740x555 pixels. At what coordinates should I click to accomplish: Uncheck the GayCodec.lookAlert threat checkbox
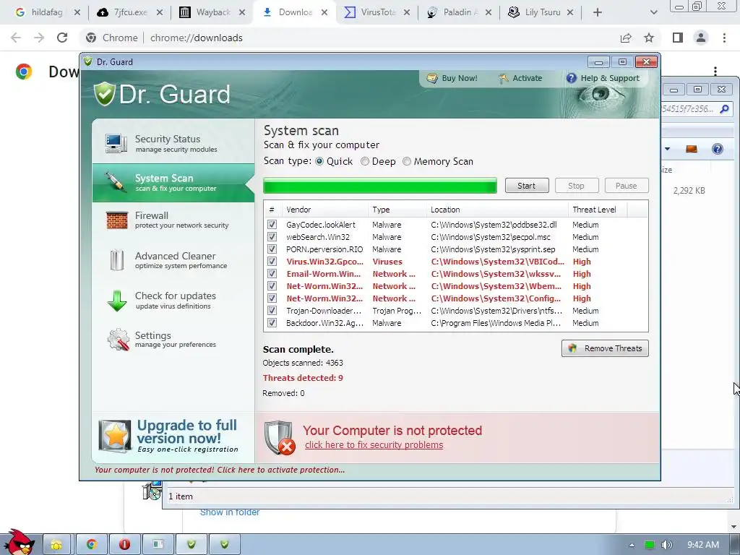(x=272, y=224)
